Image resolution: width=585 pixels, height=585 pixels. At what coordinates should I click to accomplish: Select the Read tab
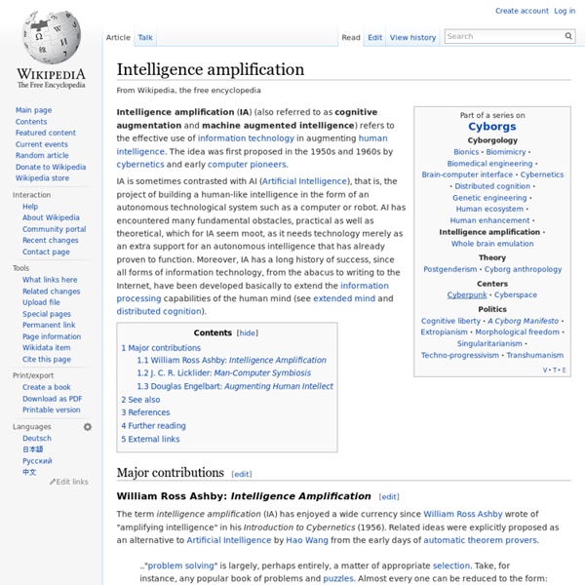[x=351, y=37]
